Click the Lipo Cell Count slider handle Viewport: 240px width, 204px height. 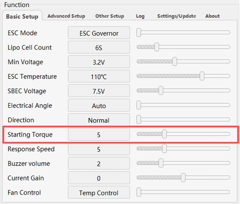157,47
